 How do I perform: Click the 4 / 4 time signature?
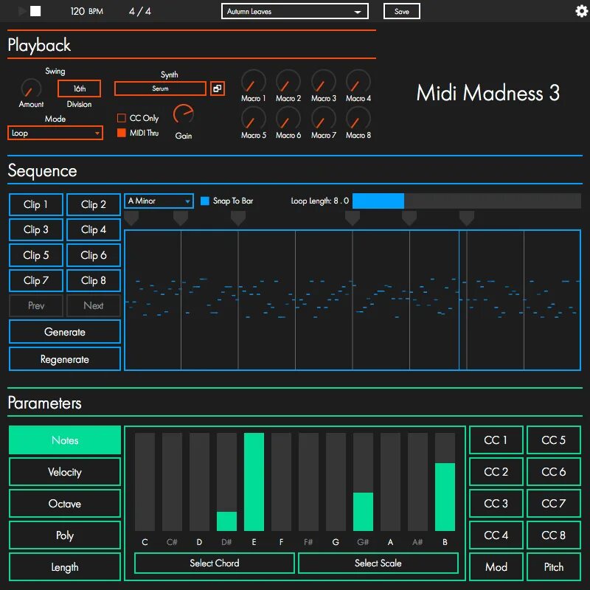pos(140,11)
